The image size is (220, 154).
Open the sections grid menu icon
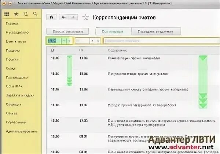(7, 14)
